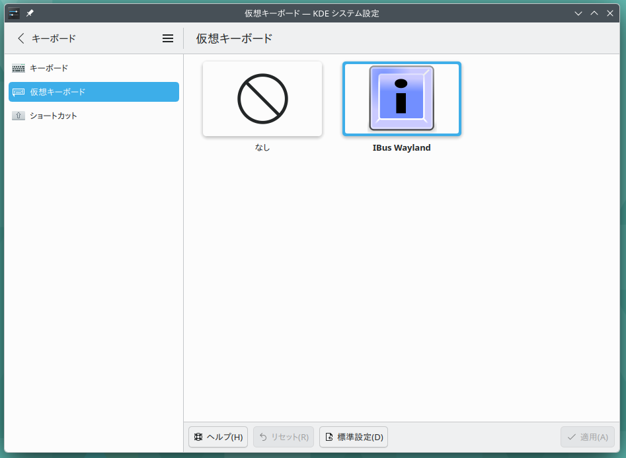Select the IBus Wayland virtual keyboard thumbnail

(401, 99)
